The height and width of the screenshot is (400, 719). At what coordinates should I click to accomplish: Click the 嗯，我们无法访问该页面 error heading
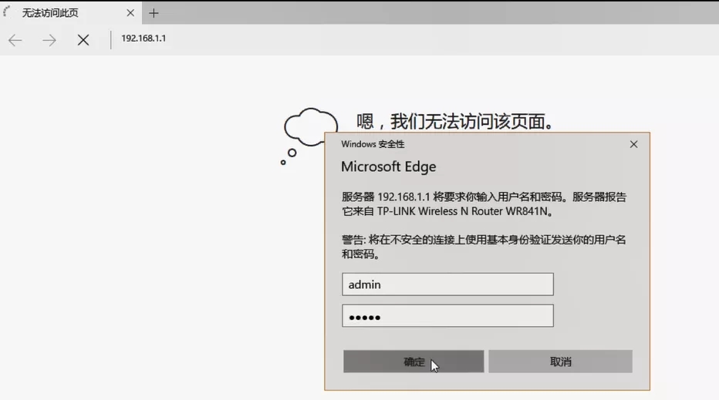coord(456,121)
